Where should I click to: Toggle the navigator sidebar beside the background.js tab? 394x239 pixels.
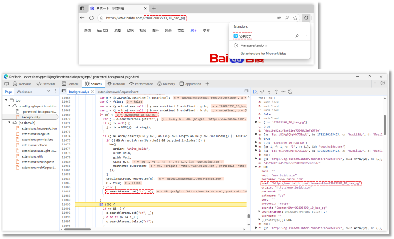(63, 92)
